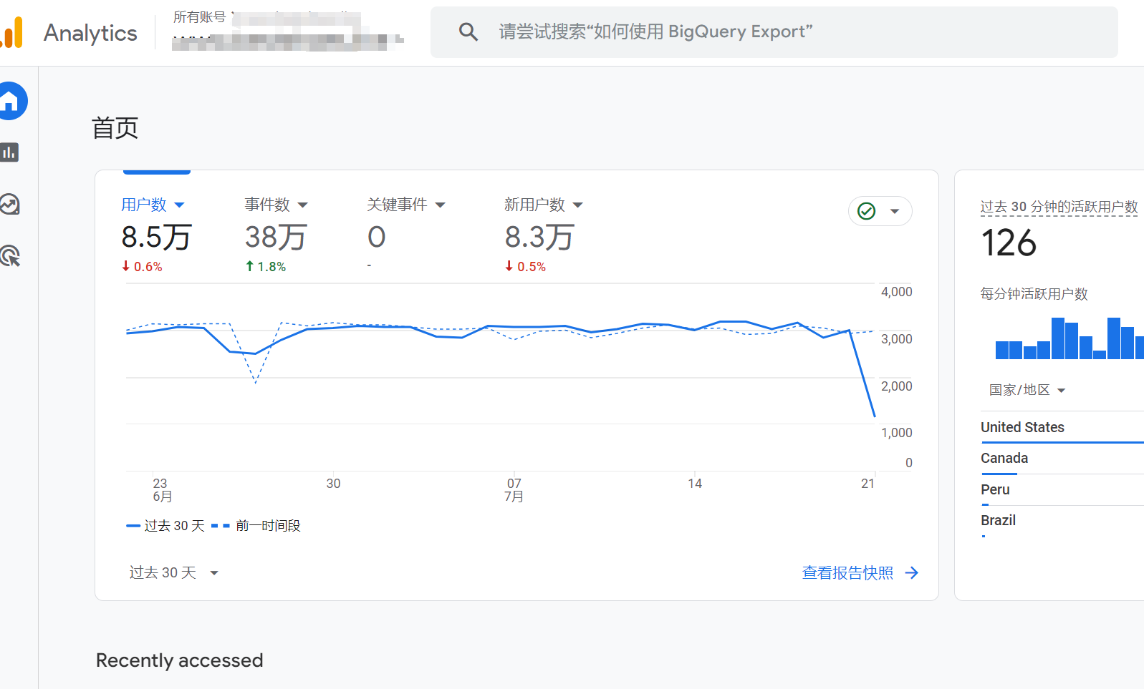1144x689 pixels.
Task: Click the arrow next to 查看报告快照
Action: pos(912,572)
